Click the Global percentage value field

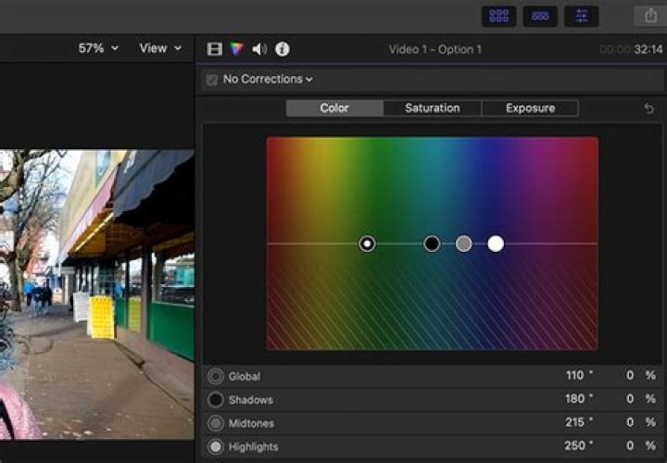coord(630,375)
